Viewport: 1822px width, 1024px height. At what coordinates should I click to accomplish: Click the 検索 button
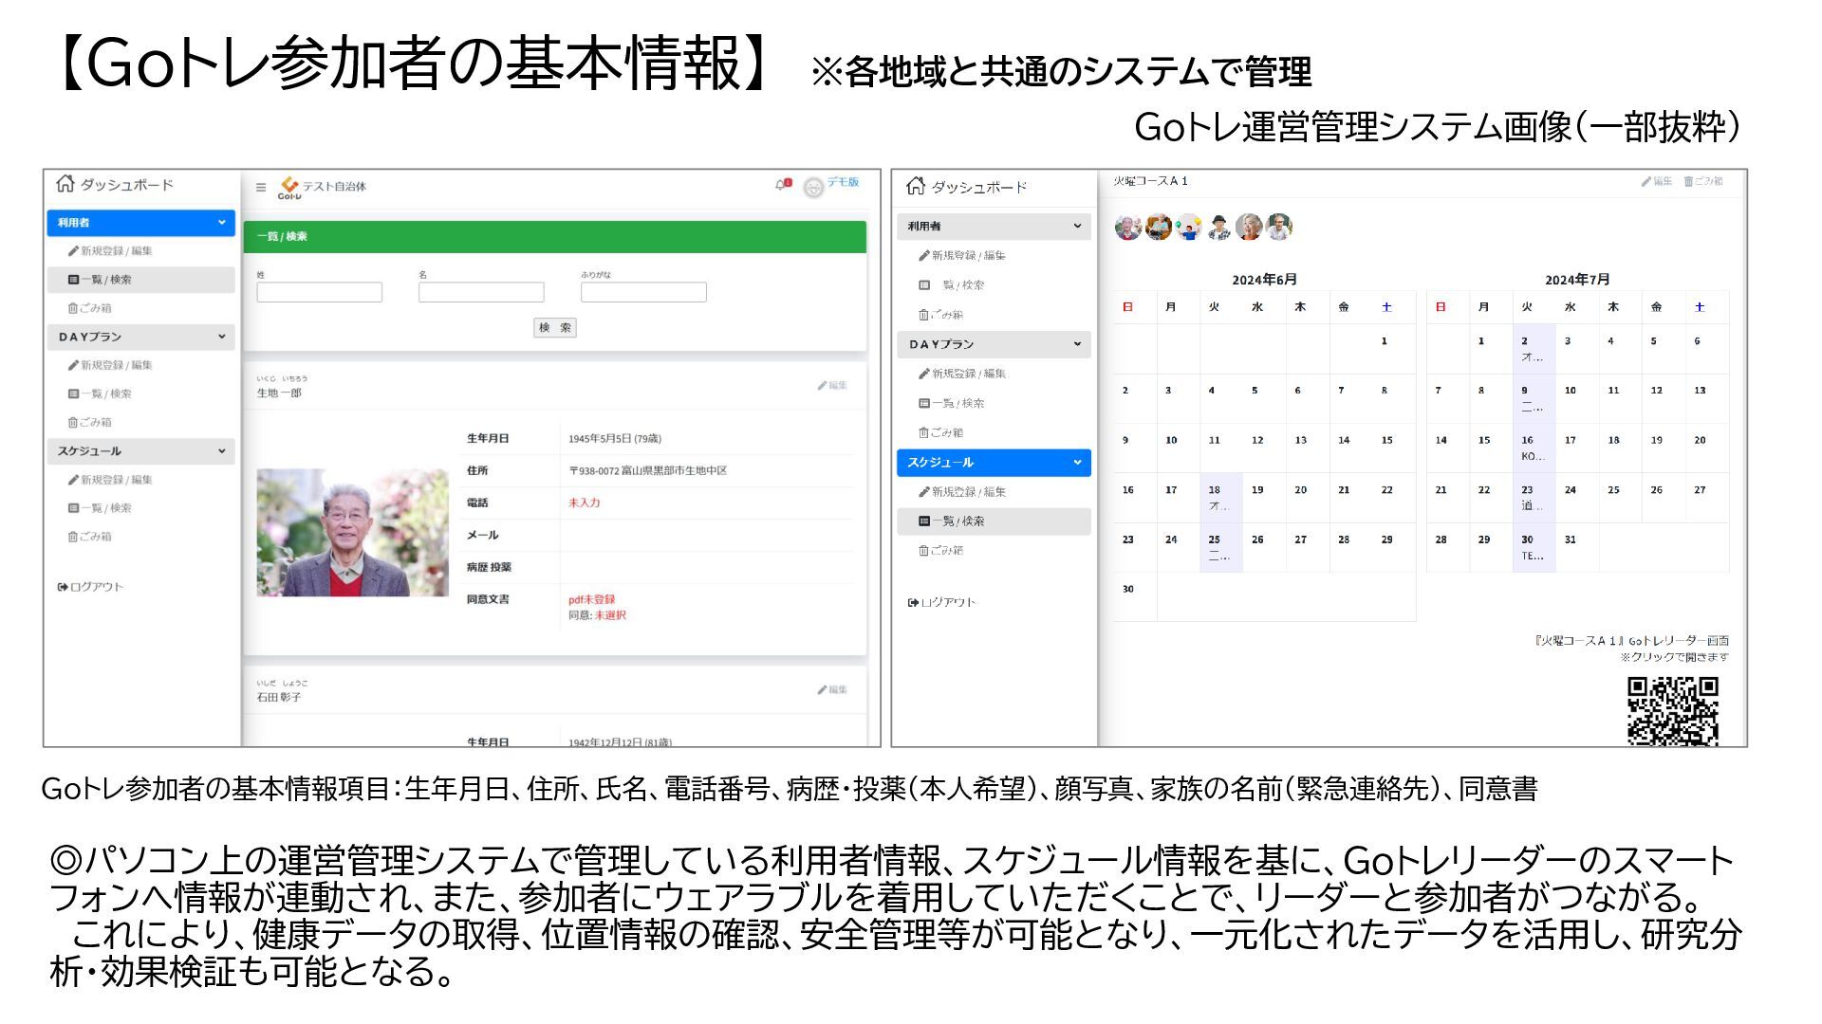click(x=554, y=328)
